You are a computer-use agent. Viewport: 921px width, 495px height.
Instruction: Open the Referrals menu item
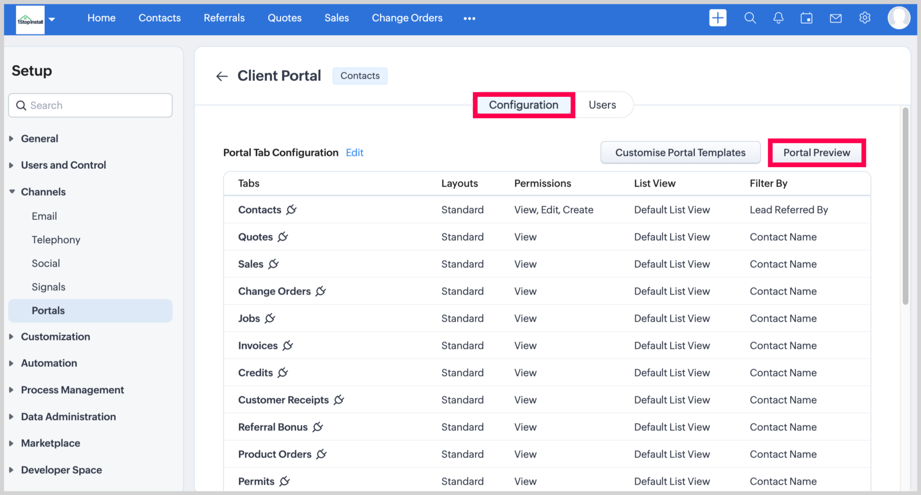[x=224, y=18]
